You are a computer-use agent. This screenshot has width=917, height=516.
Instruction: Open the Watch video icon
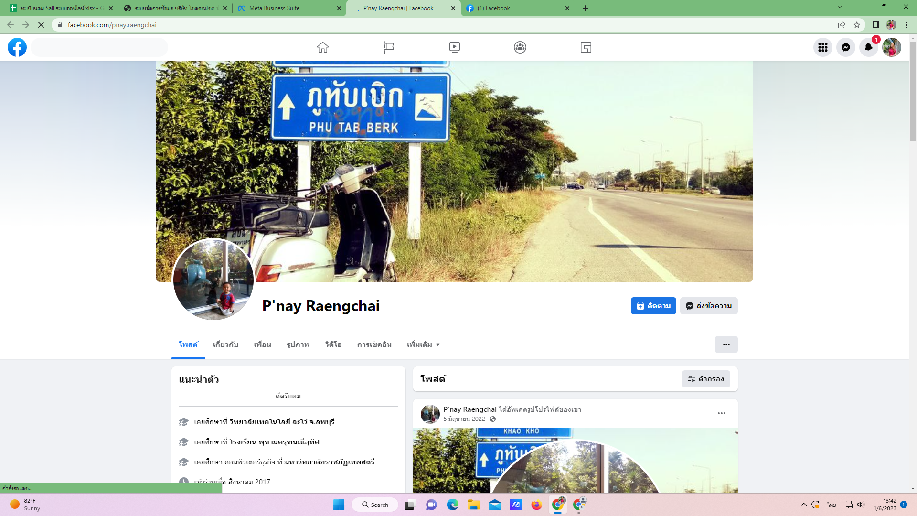(x=454, y=47)
